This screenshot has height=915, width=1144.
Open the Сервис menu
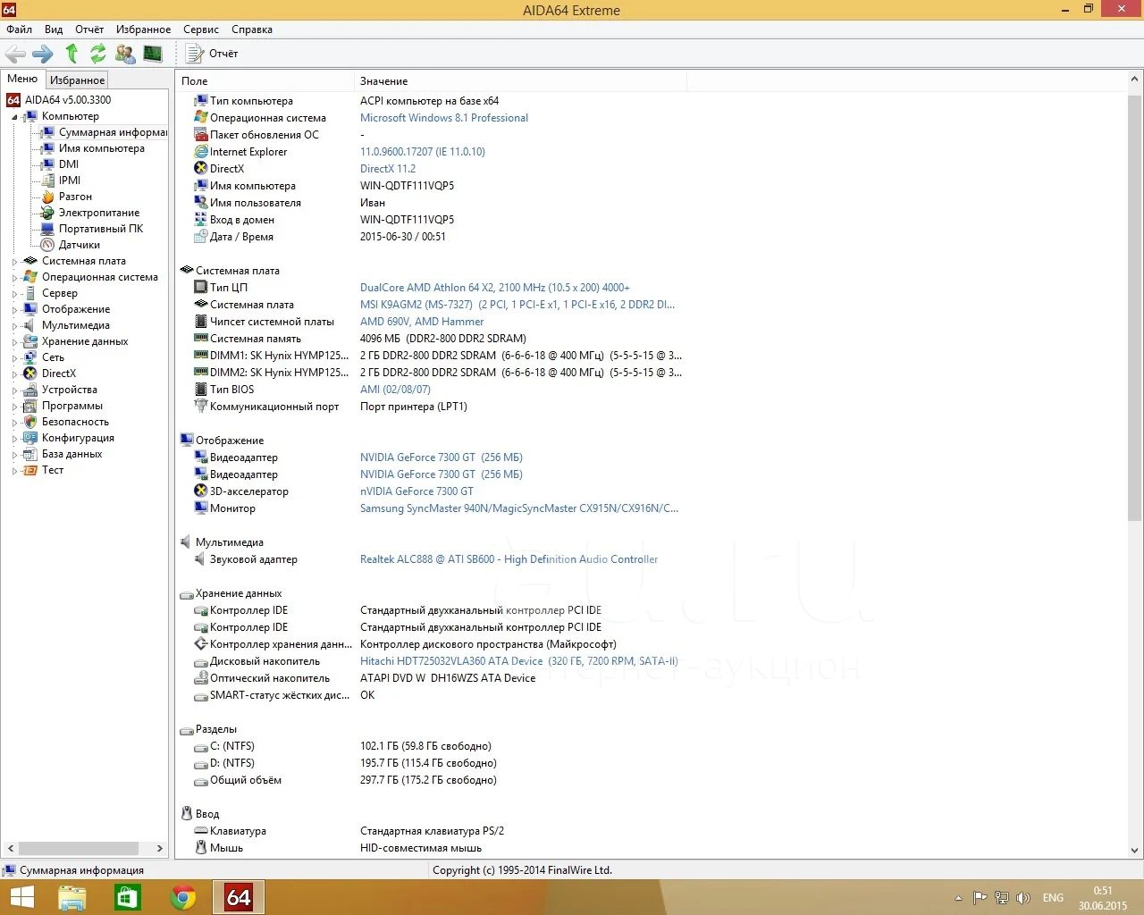[x=201, y=29]
